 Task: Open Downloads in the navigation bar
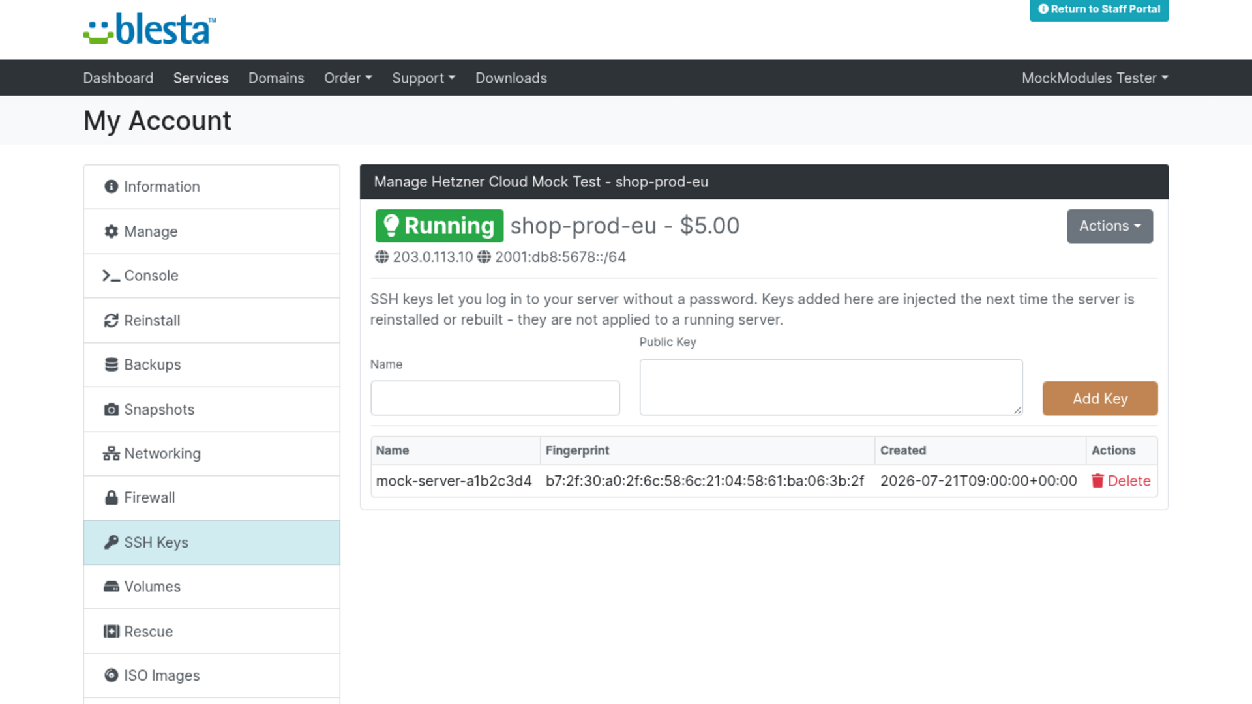click(x=511, y=78)
